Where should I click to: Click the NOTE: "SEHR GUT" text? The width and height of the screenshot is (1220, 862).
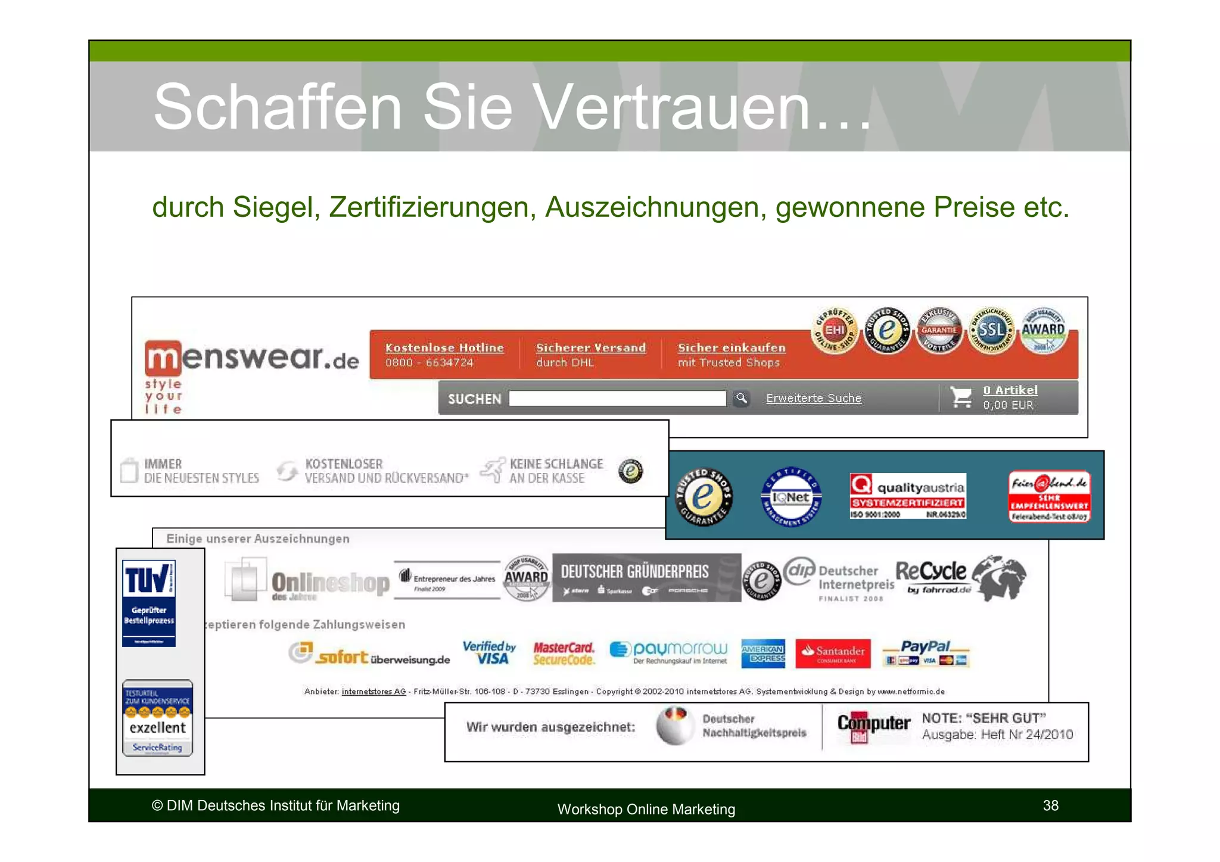pos(984,718)
